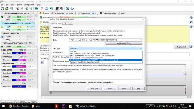Show hidden tray icons chevron
This screenshot has width=194, height=109.
click(157, 106)
